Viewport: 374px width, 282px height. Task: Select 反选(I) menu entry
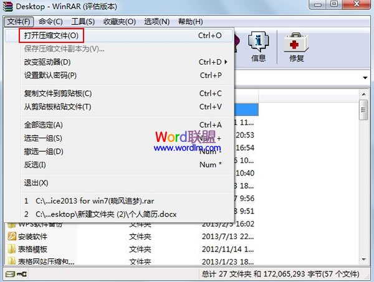point(118,164)
